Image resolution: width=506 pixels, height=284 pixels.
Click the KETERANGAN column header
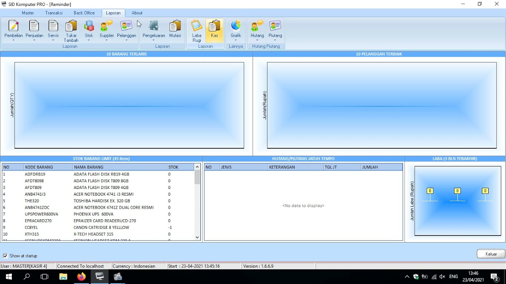pos(296,167)
